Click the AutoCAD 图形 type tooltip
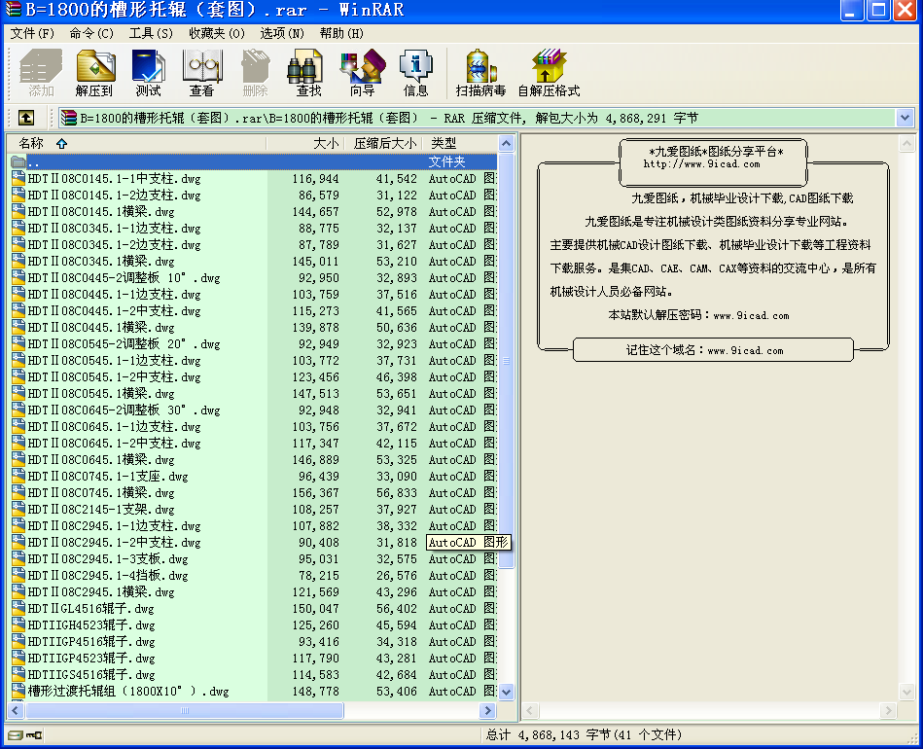 (469, 543)
